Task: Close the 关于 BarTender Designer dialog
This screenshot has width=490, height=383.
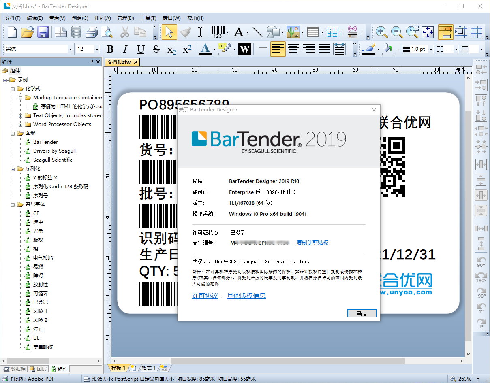Action: tap(374, 110)
